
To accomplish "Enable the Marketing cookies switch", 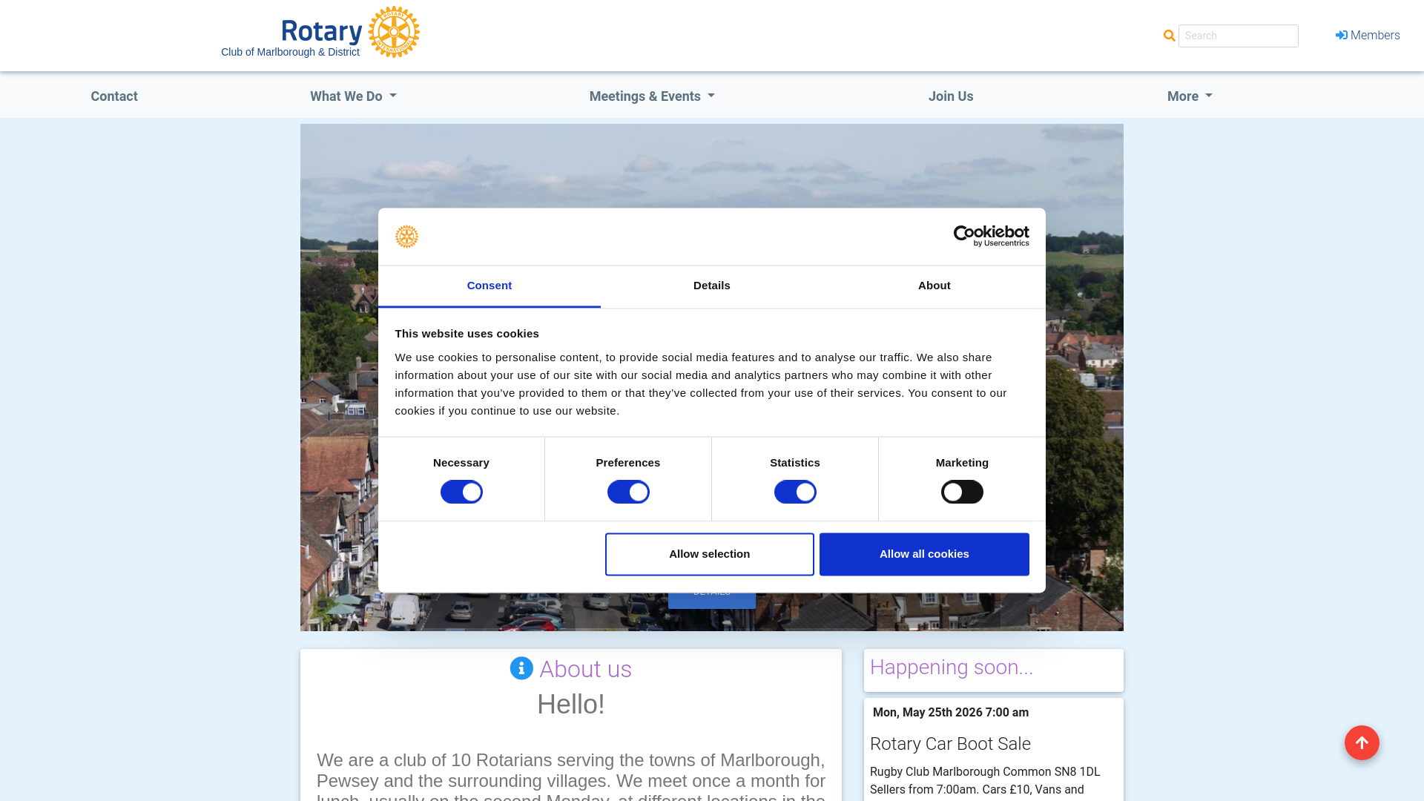I will coord(962,492).
